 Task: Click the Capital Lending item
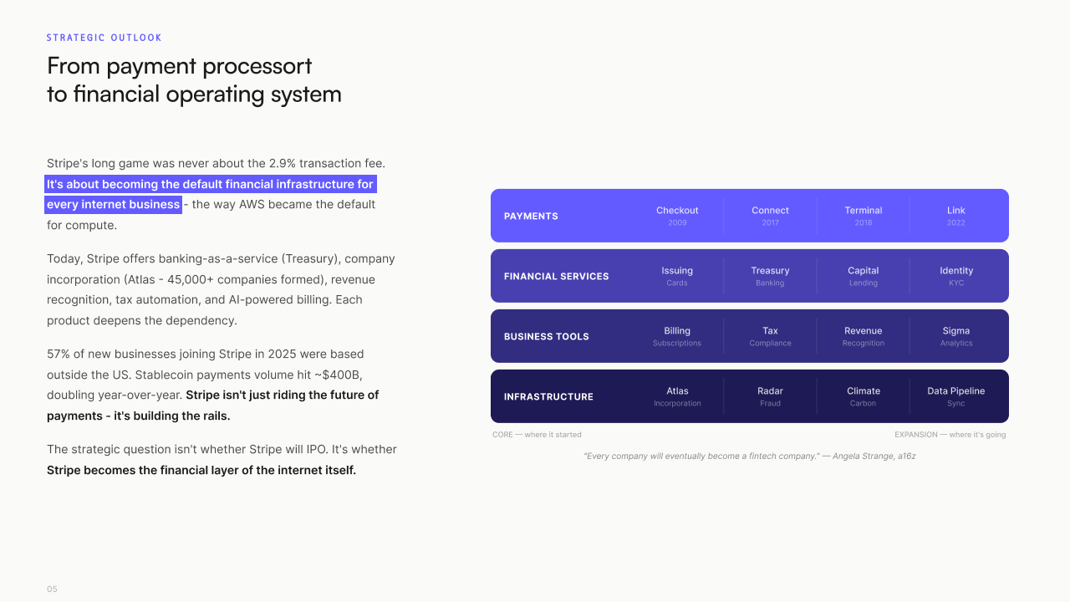point(864,276)
